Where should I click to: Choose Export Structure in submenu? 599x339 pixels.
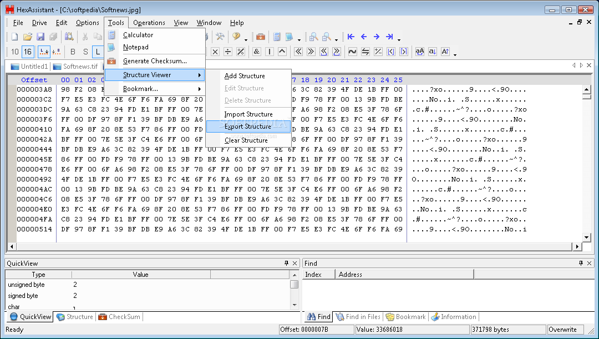(x=248, y=127)
